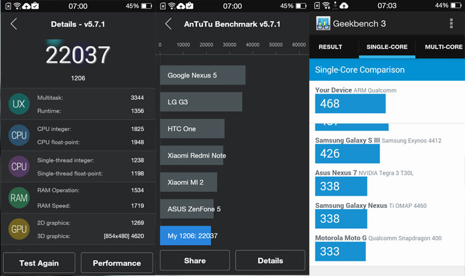The image size is (465, 276).
Task: Tap the CPU float-point: 1948 row
Action: (x=90, y=142)
